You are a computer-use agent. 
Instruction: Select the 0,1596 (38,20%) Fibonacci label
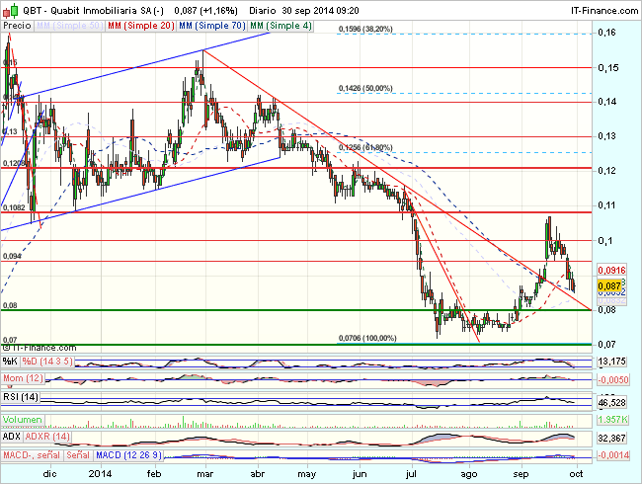365,29
